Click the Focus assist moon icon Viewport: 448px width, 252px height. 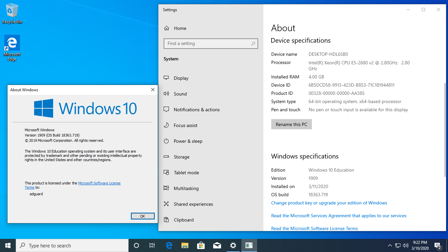tap(166, 125)
